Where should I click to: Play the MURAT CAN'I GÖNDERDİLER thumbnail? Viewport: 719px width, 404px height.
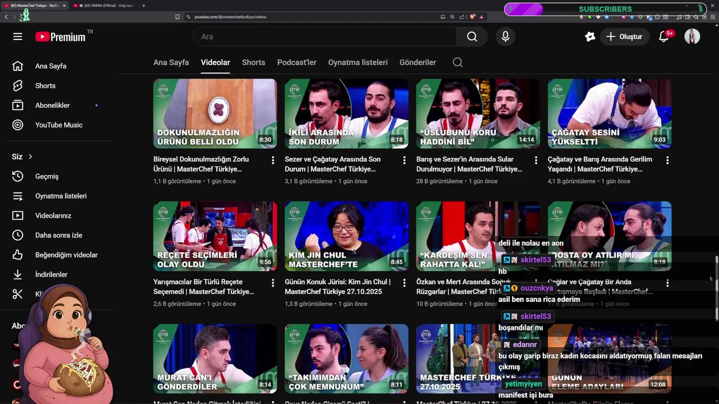click(215, 359)
